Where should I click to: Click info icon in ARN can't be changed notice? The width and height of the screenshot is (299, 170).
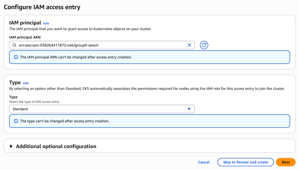[x=16, y=57]
